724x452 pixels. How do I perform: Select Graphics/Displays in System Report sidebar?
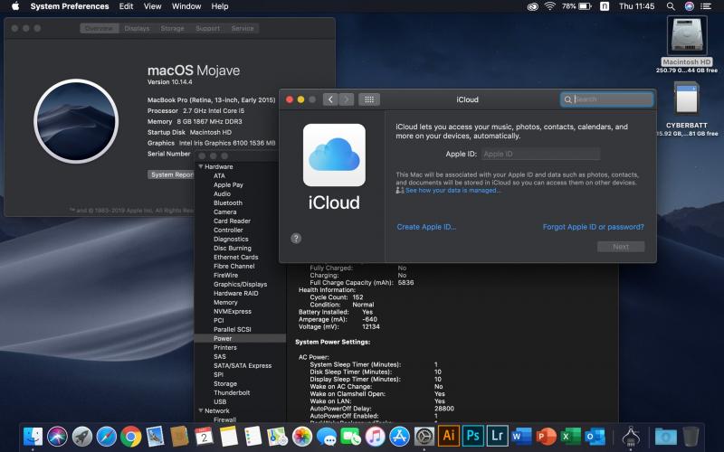pos(240,284)
